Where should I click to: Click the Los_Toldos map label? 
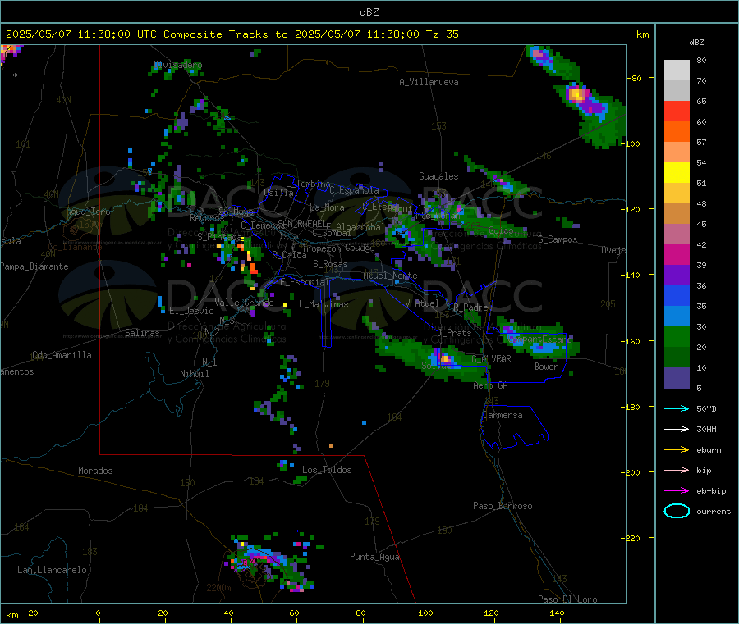(x=327, y=470)
